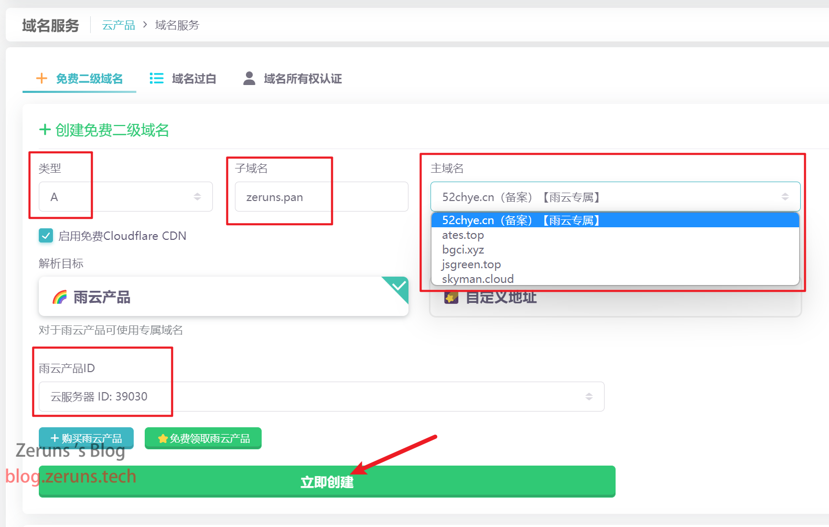Open the 雨云产品ID dropdown
This screenshot has width=829, height=527.
click(321, 396)
